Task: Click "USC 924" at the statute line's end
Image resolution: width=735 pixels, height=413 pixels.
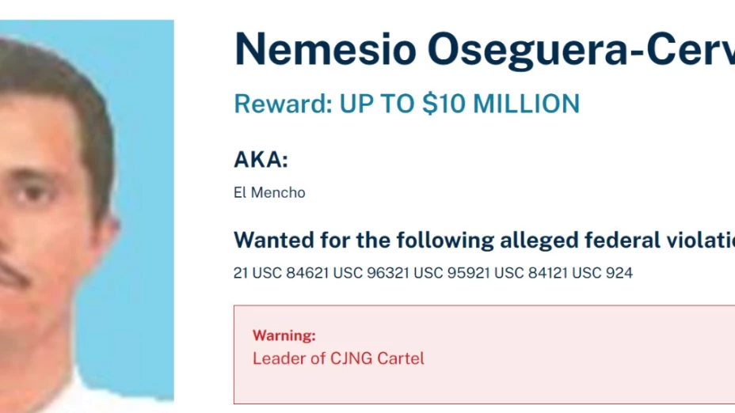Action: 603,272
